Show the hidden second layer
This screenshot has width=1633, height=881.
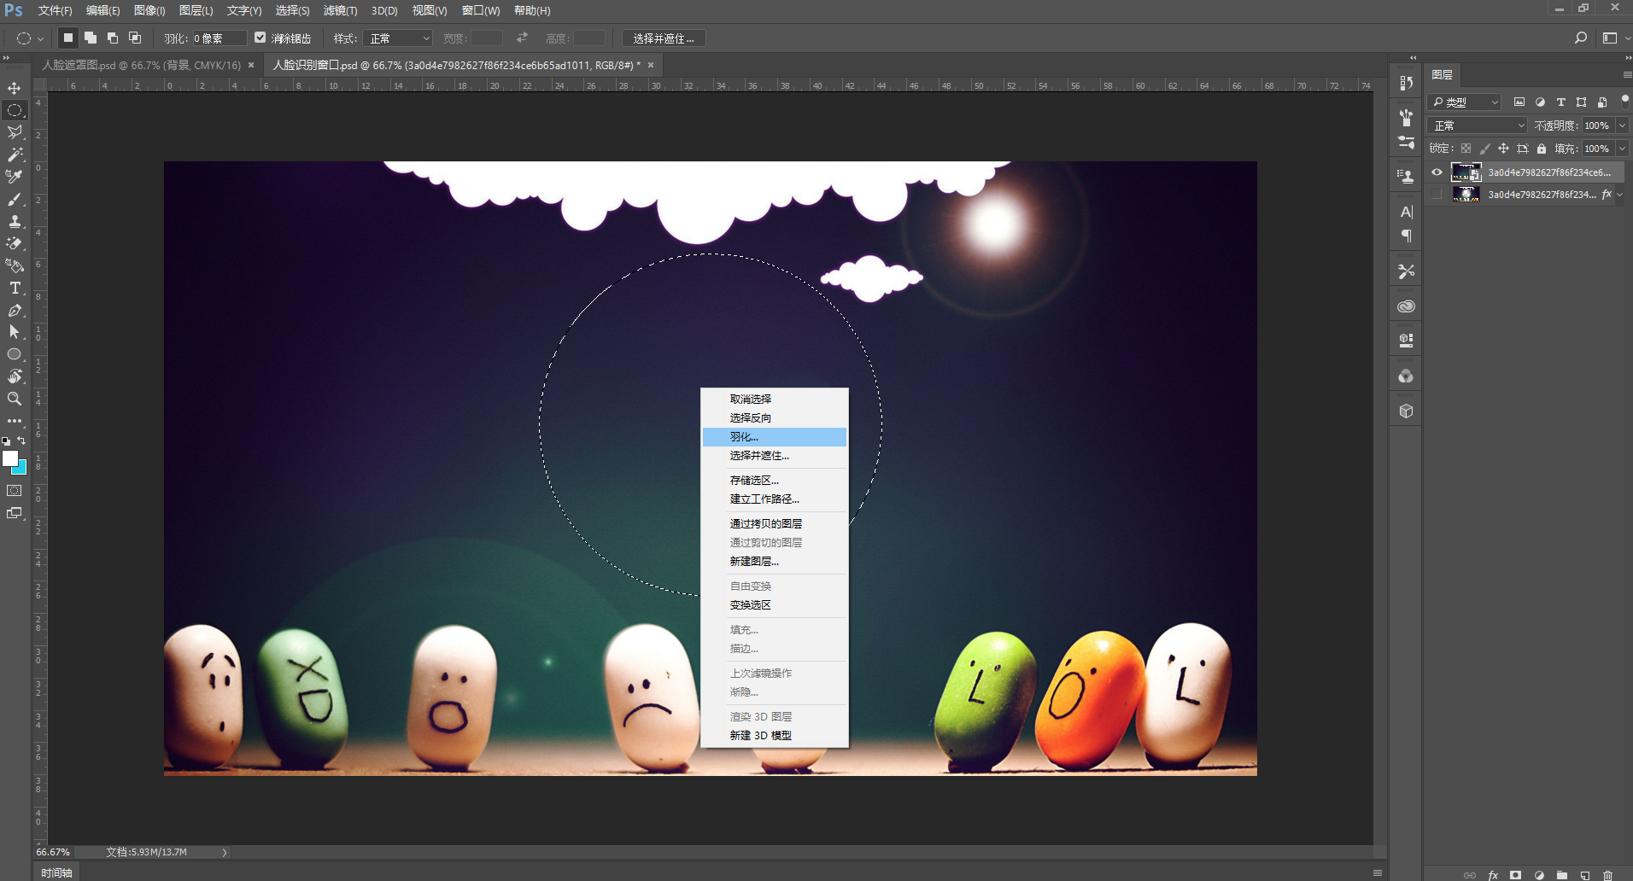[1436, 195]
